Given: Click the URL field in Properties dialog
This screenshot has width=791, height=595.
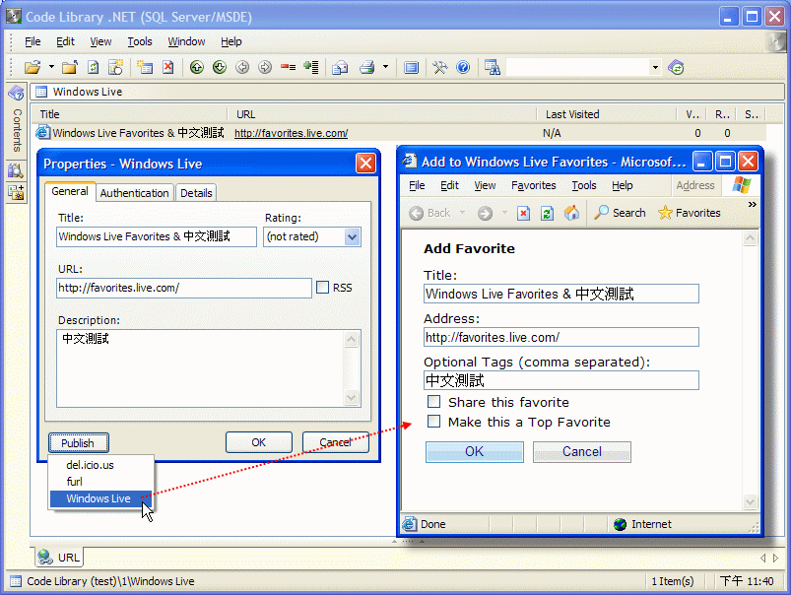Looking at the screenshot, I should coord(184,288).
